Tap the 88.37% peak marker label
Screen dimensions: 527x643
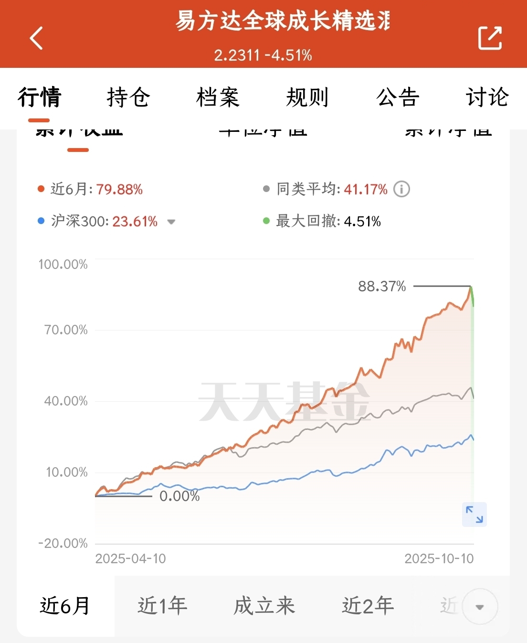click(382, 286)
